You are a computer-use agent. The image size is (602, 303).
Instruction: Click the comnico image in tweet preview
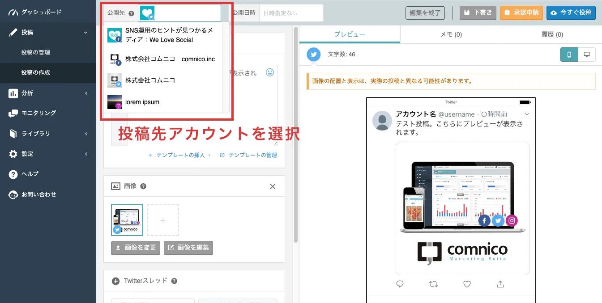pyautogui.click(x=462, y=208)
